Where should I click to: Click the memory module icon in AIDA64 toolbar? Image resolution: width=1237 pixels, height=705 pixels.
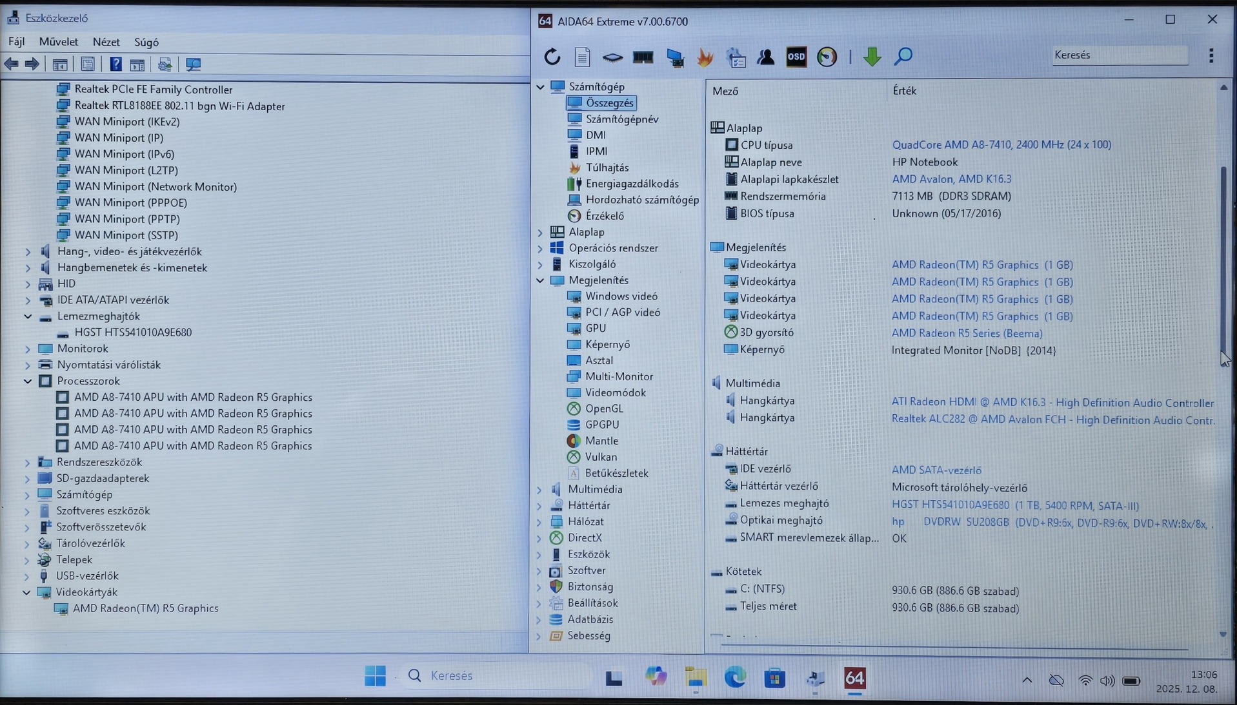pyautogui.click(x=643, y=57)
